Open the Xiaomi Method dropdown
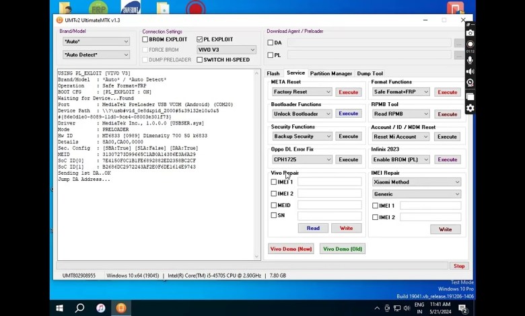Viewport: 525px width, 316px height. [417, 182]
